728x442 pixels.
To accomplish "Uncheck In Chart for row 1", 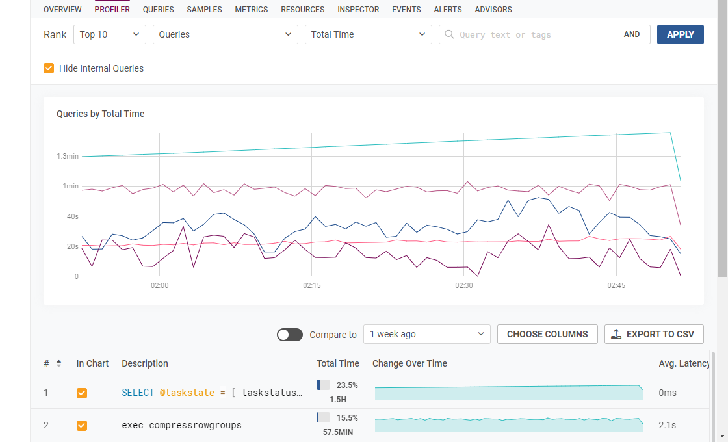I will [x=82, y=393].
